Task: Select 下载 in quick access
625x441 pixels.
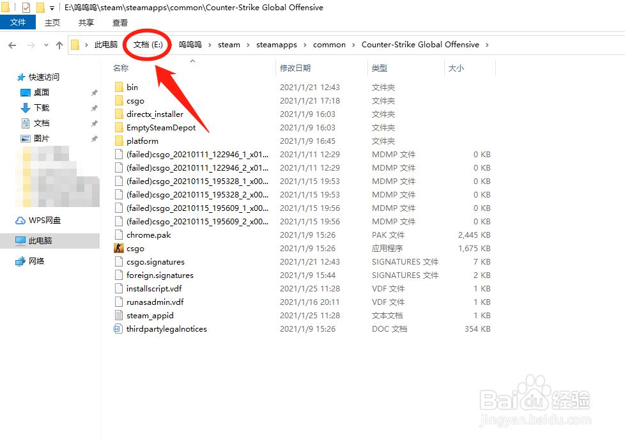Action: (x=35, y=108)
